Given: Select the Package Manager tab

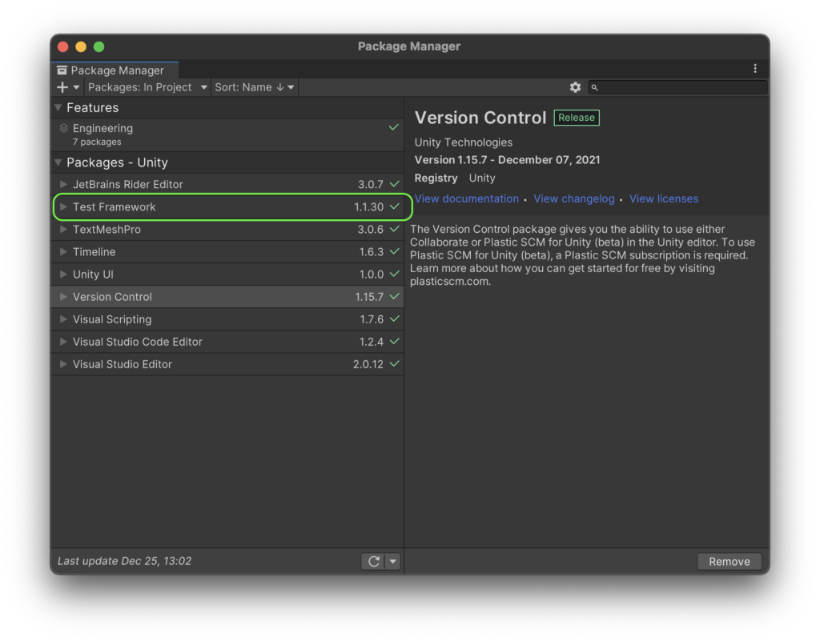Looking at the screenshot, I should (x=115, y=70).
